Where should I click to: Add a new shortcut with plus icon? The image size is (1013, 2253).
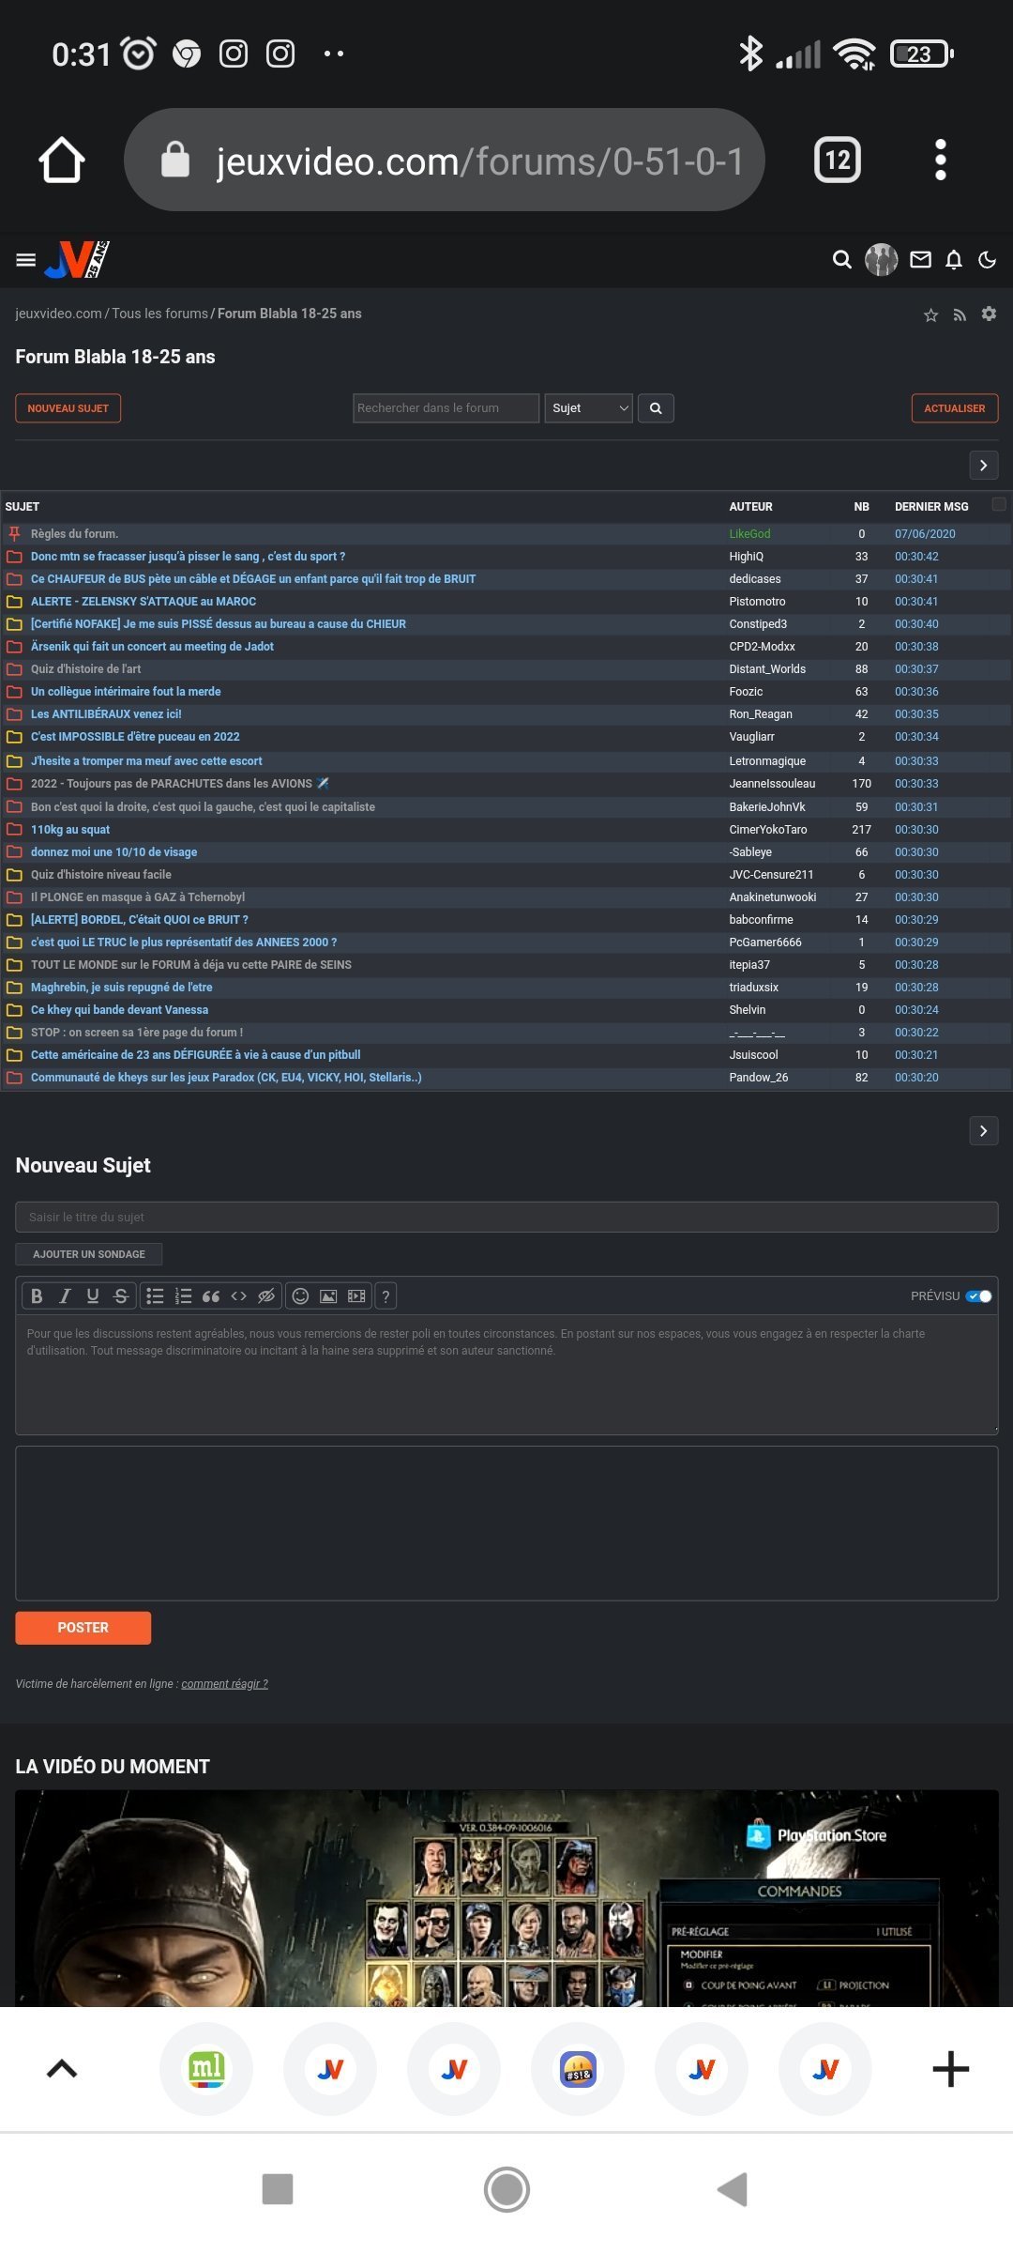951,2069
